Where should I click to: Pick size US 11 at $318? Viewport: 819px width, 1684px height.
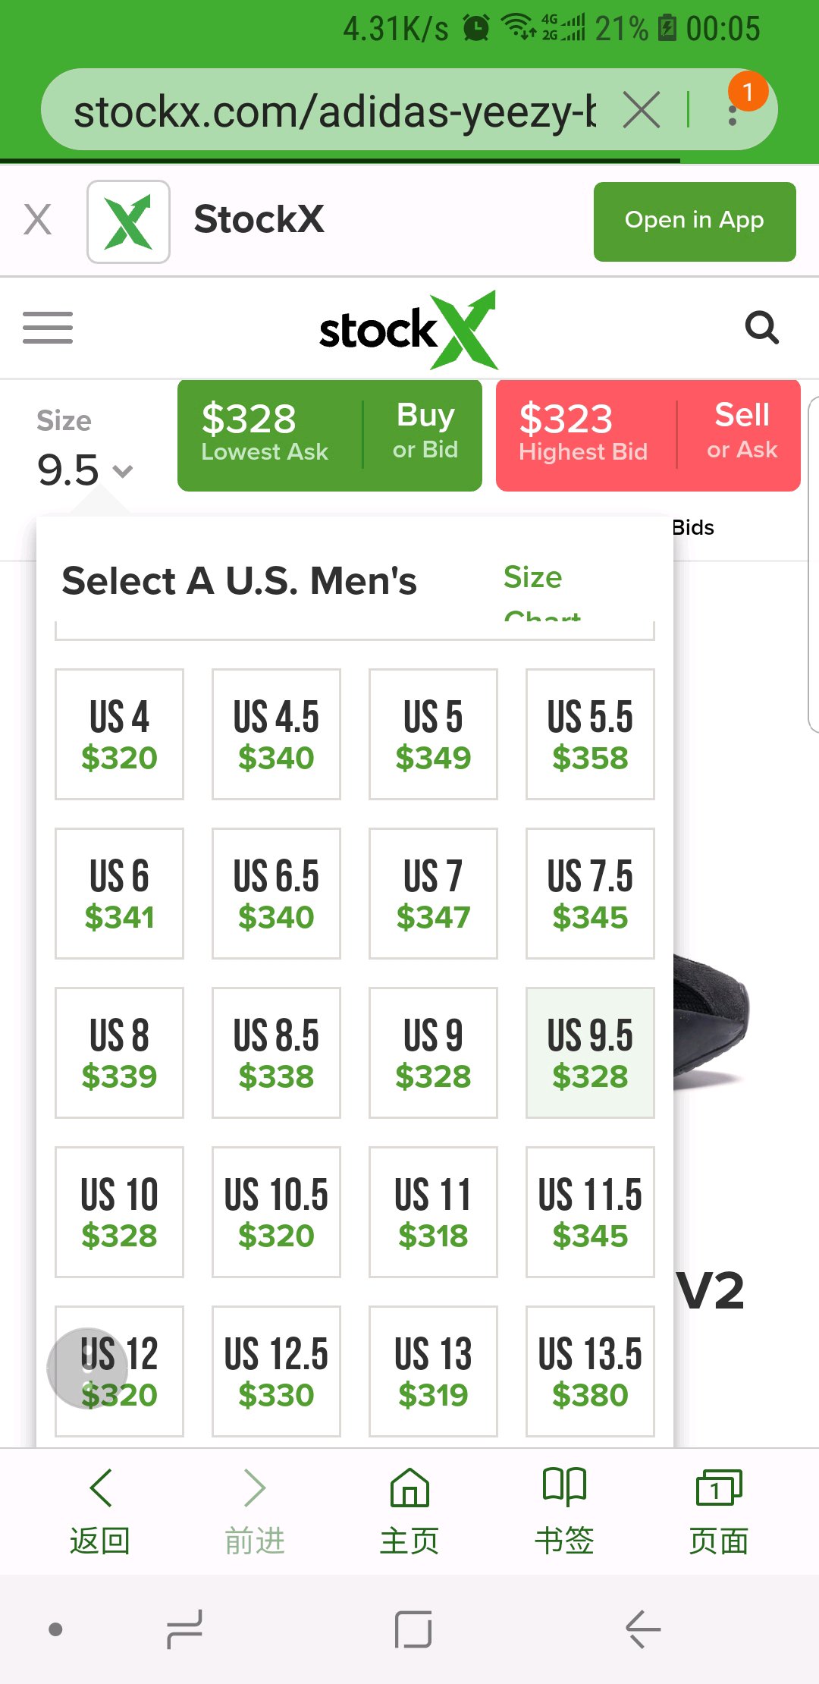(x=433, y=1212)
